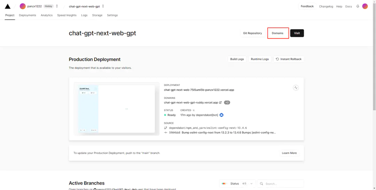Go to the Settings tab
This screenshot has height=190, width=376.
[x=112, y=15]
